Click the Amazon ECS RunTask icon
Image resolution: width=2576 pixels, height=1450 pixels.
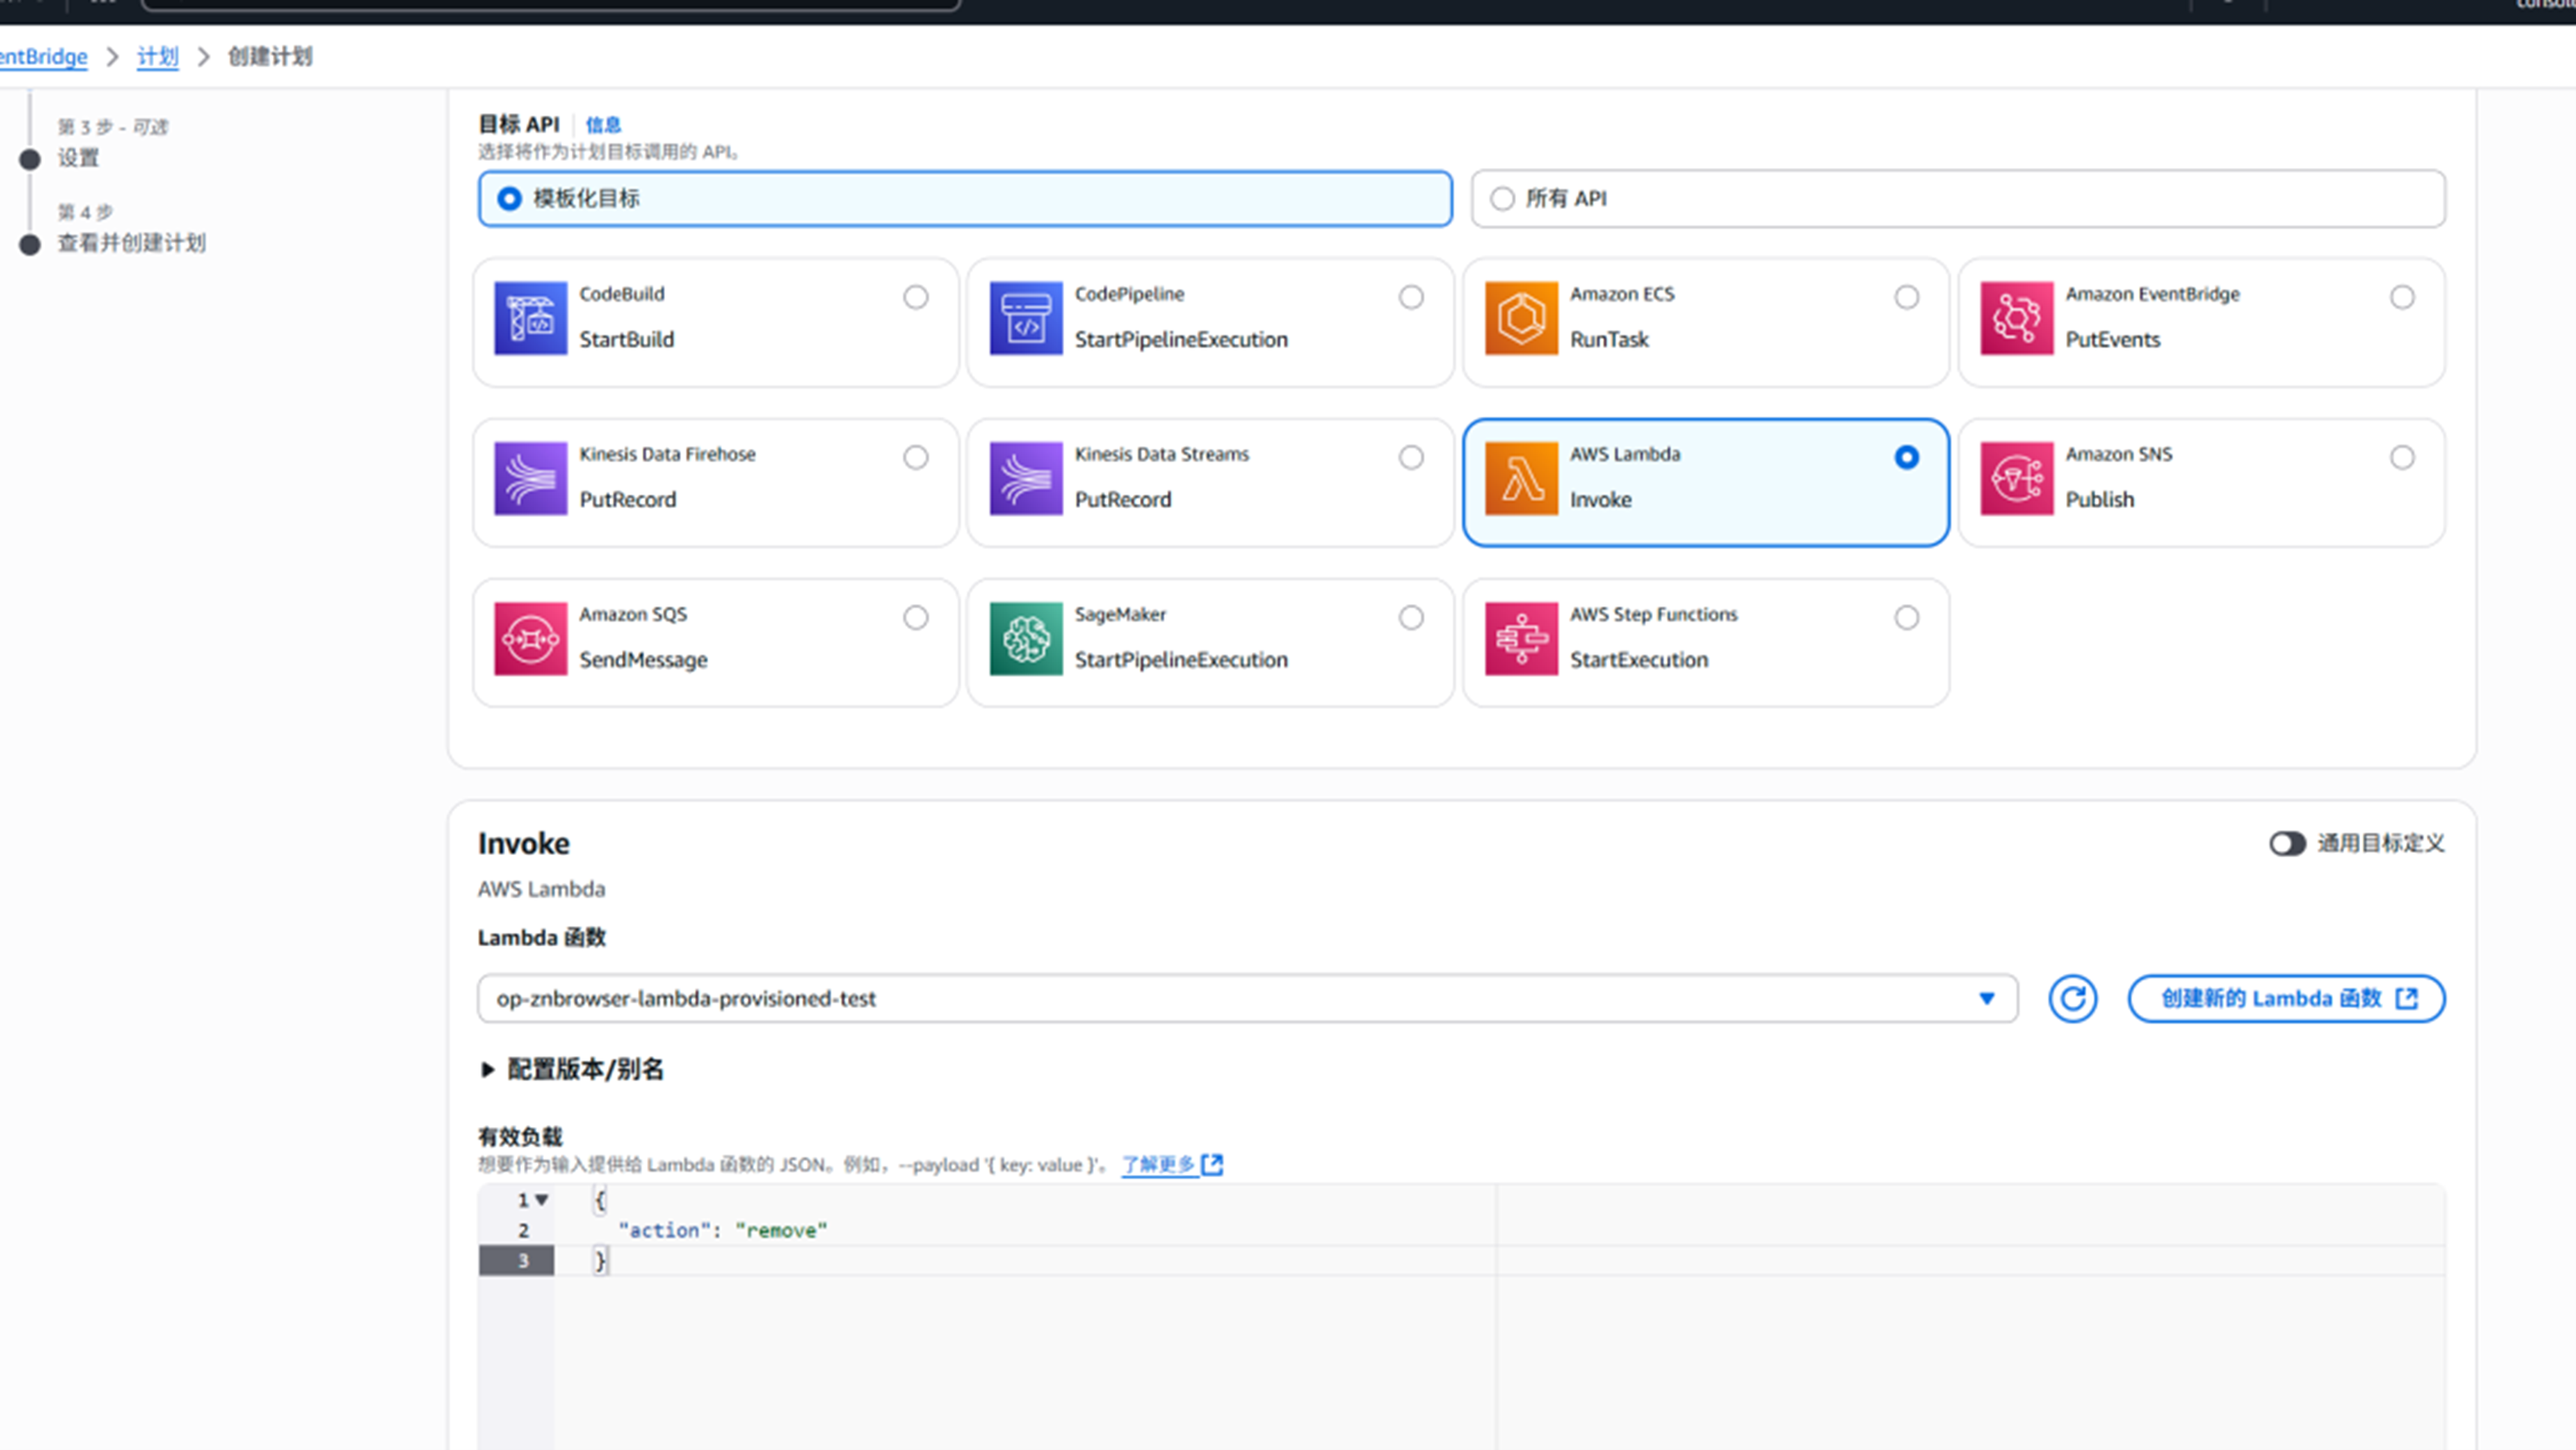(x=1520, y=318)
